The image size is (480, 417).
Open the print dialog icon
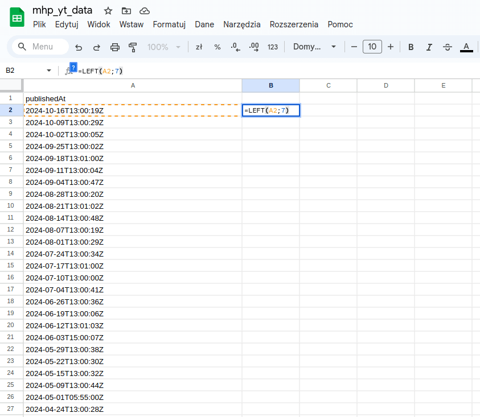(x=116, y=47)
